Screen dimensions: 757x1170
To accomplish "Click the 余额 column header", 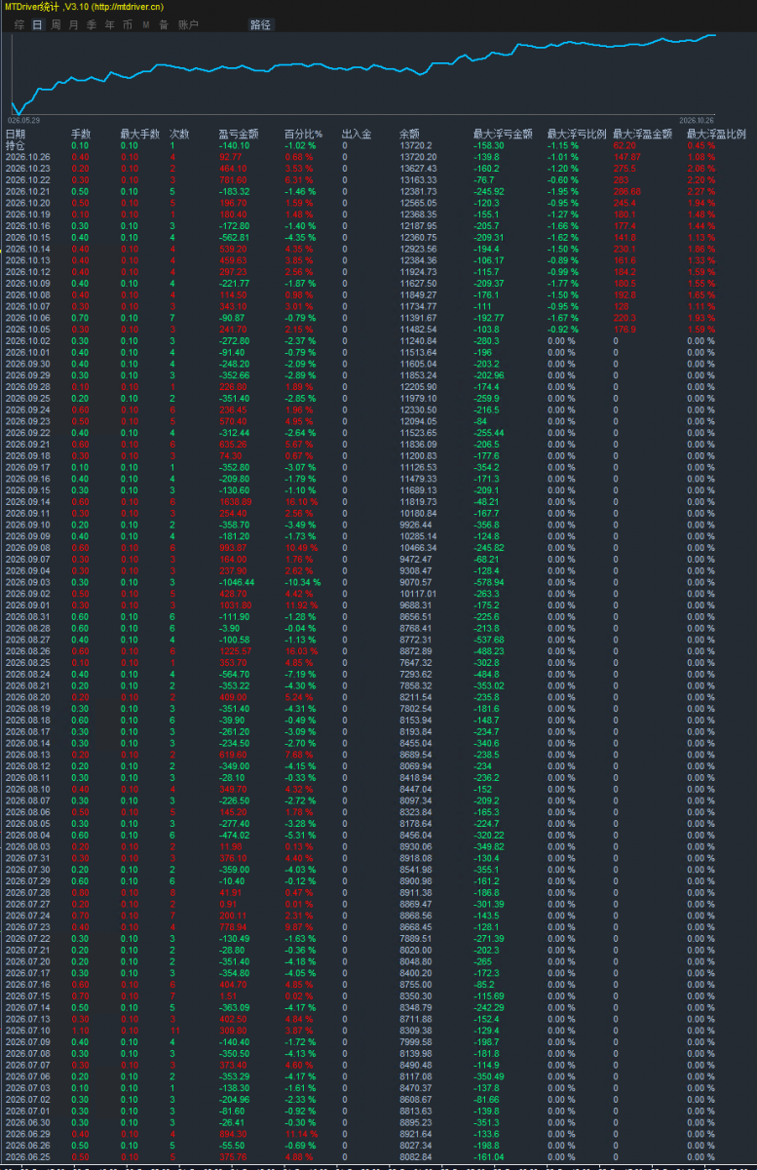I will 410,134.
